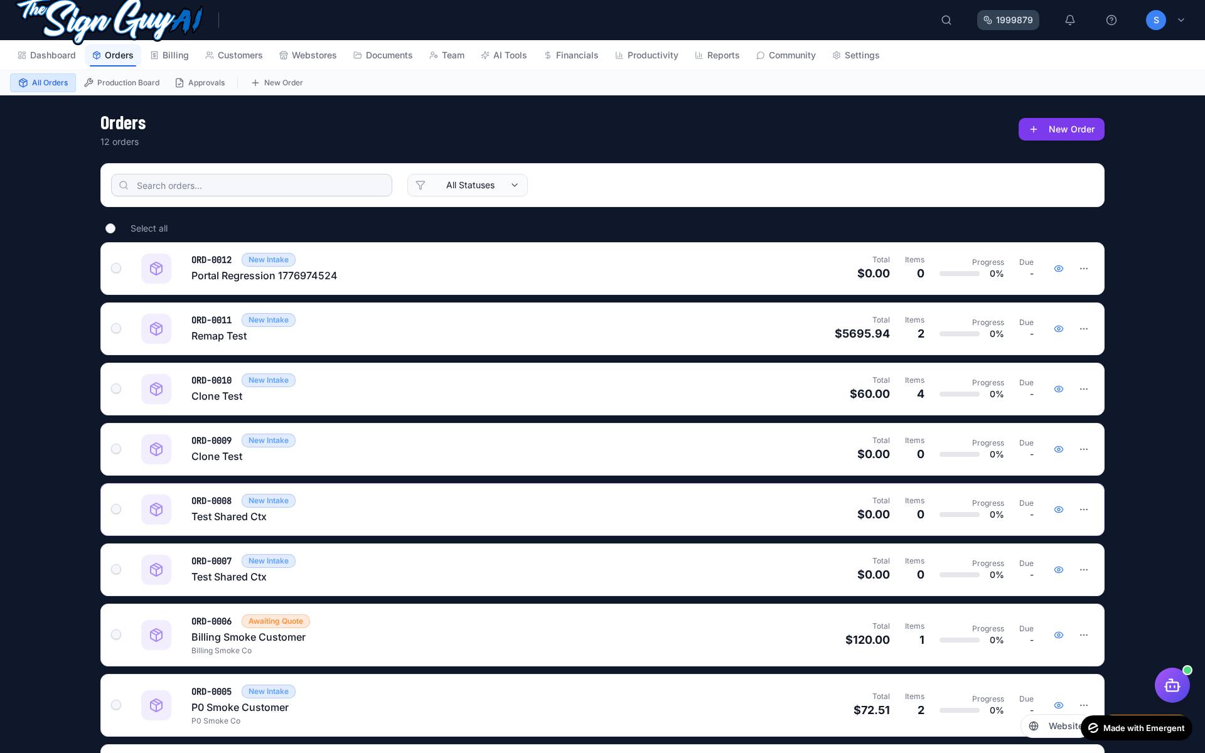Screen dimensions: 1205x753
Task: Click The Sign Guy AI logo
Action: pos(110,20)
